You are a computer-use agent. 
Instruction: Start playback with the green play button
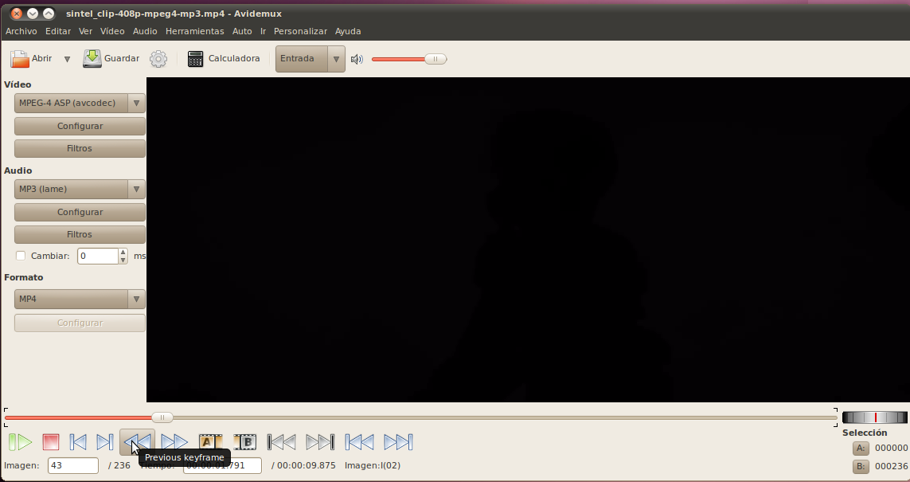point(21,442)
